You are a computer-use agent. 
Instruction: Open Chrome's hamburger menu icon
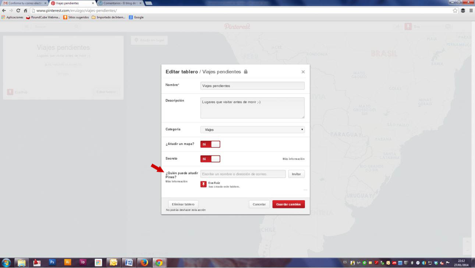pyautogui.click(x=471, y=11)
